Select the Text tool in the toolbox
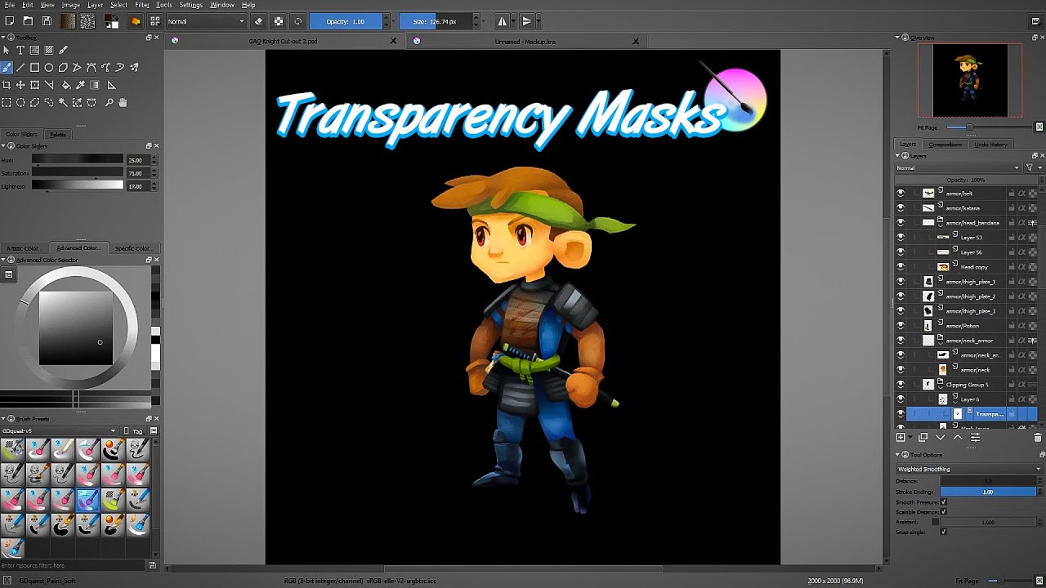 pyautogui.click(x=20, y=51)
